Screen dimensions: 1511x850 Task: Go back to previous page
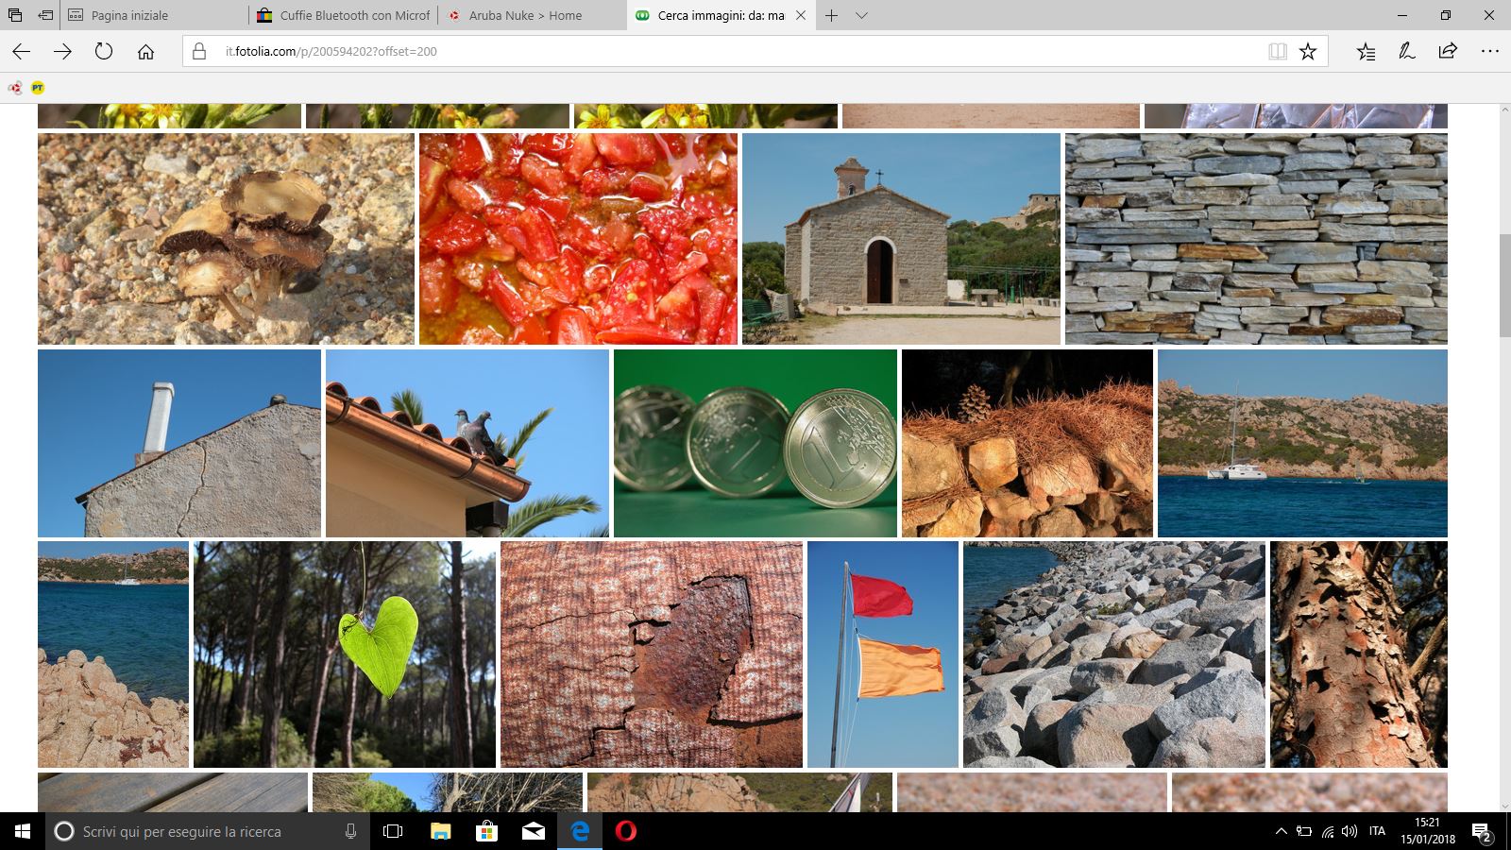(x=21, y=52)
